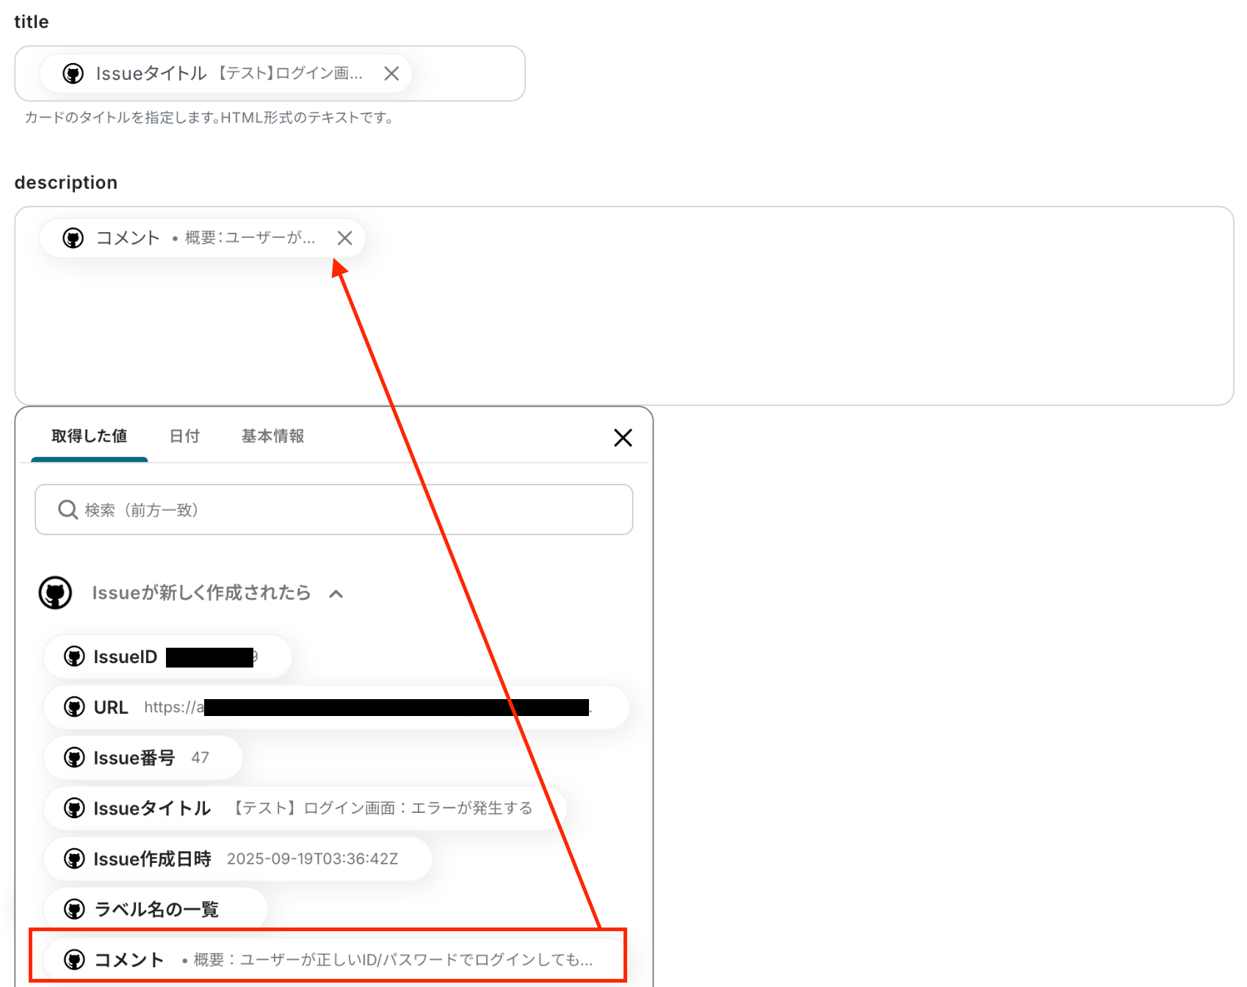Viewport: 1247px width, 987px height.
Task: Click GitHub icon in description コメント chip
Action: (x=73, y=238)
